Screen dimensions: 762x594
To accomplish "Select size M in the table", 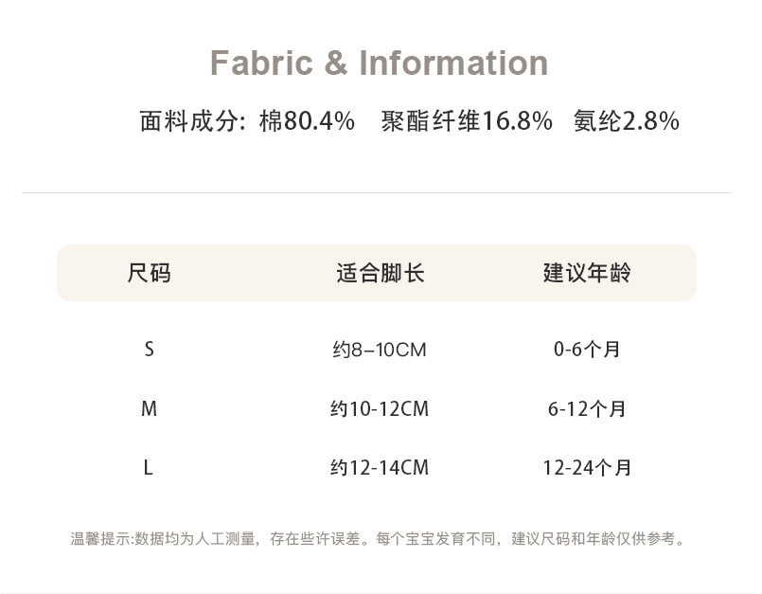I will pos(149,409).
